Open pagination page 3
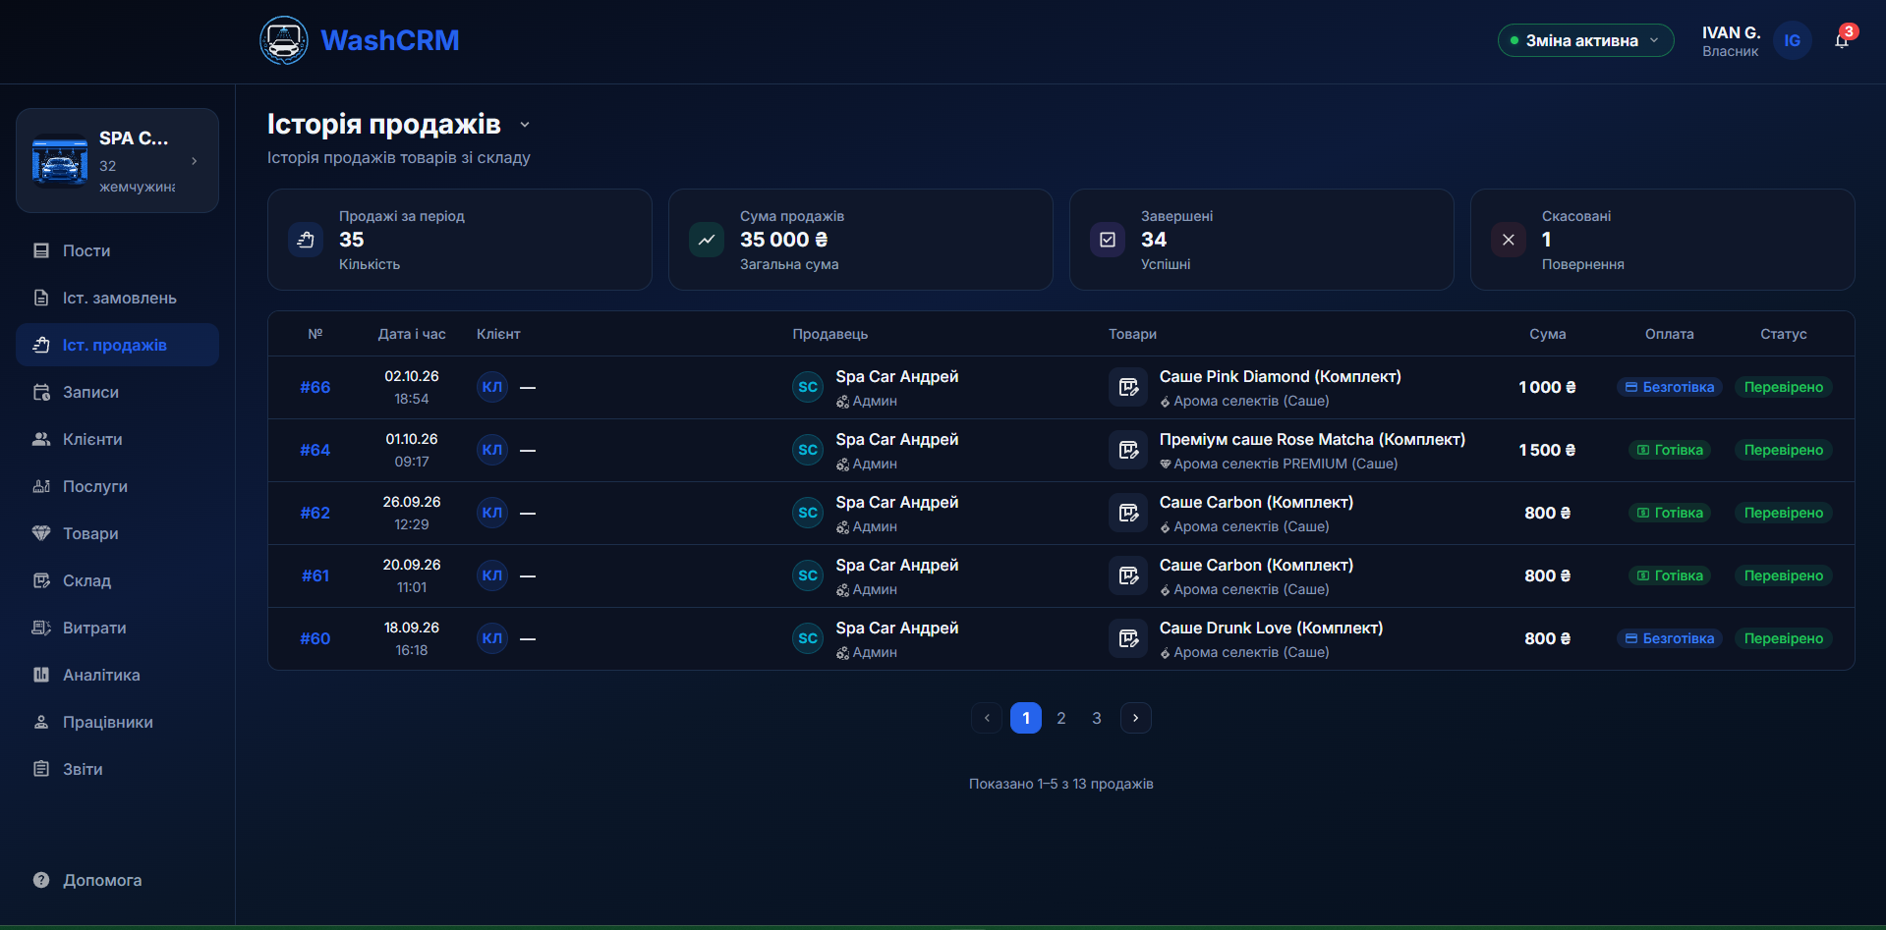Image resolution: width=1886 pixels, height=930 pixels. pos(1097,718)
